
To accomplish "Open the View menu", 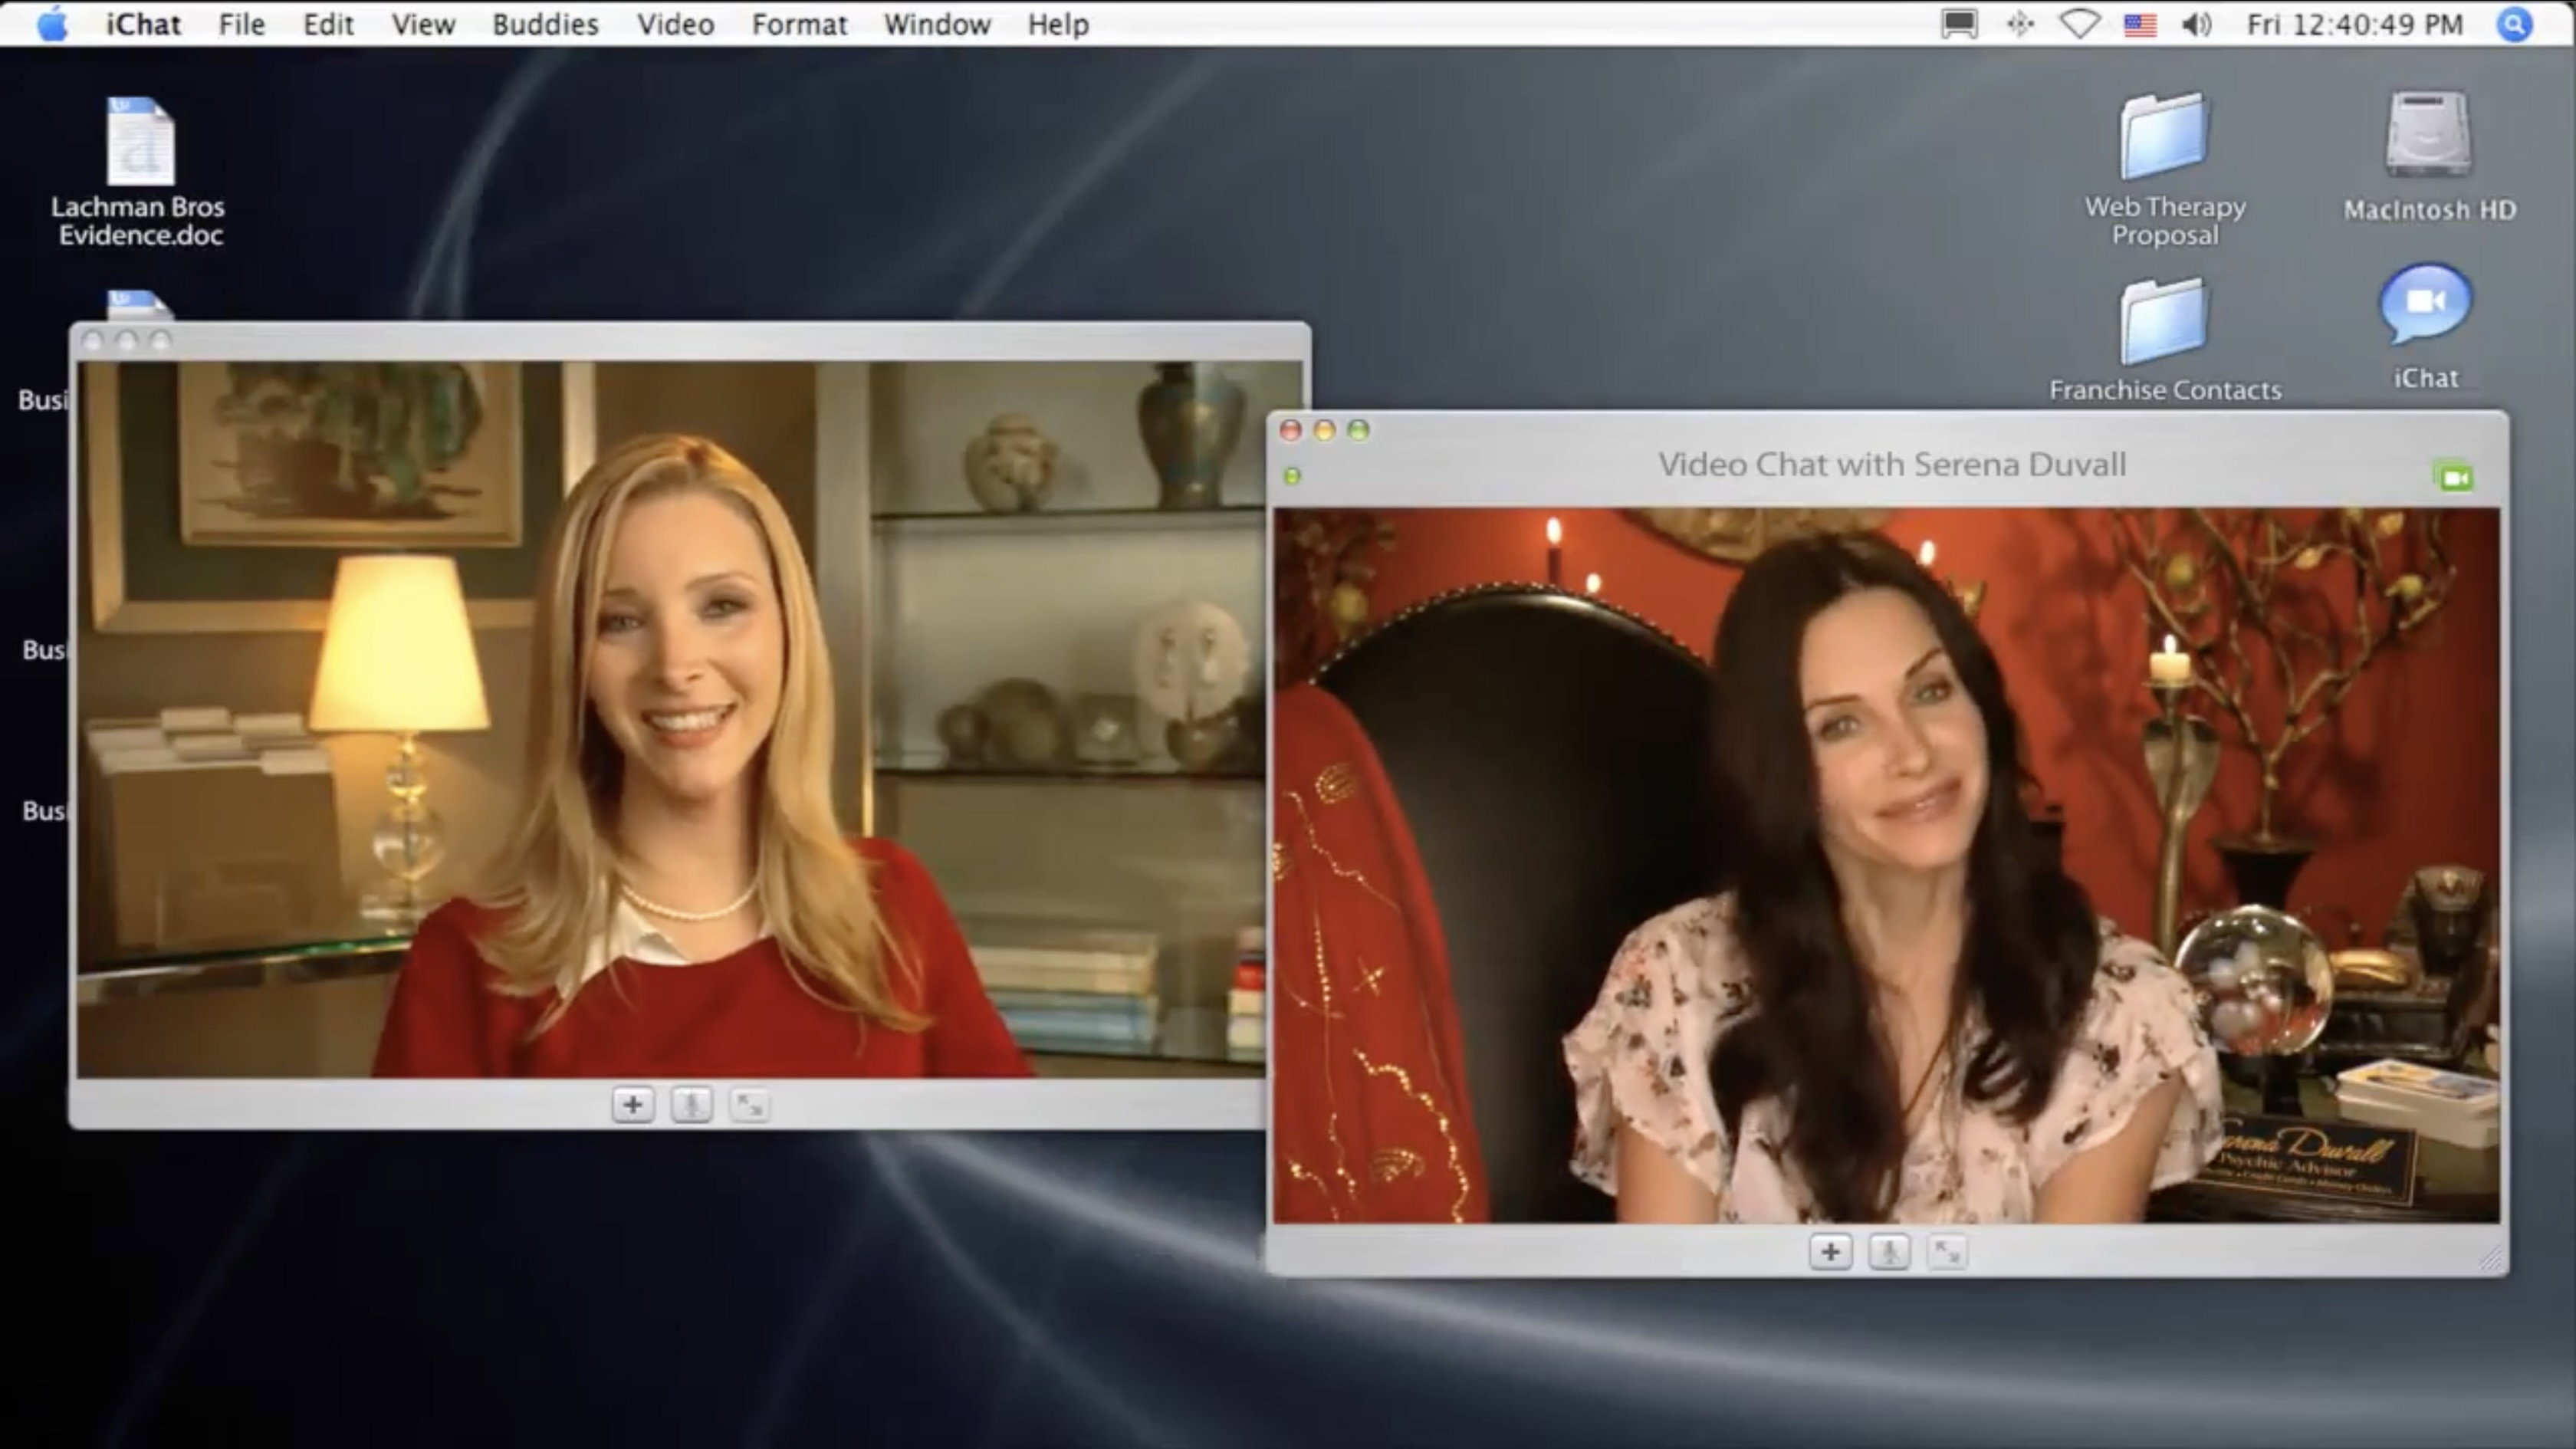I will pos(423,24).
